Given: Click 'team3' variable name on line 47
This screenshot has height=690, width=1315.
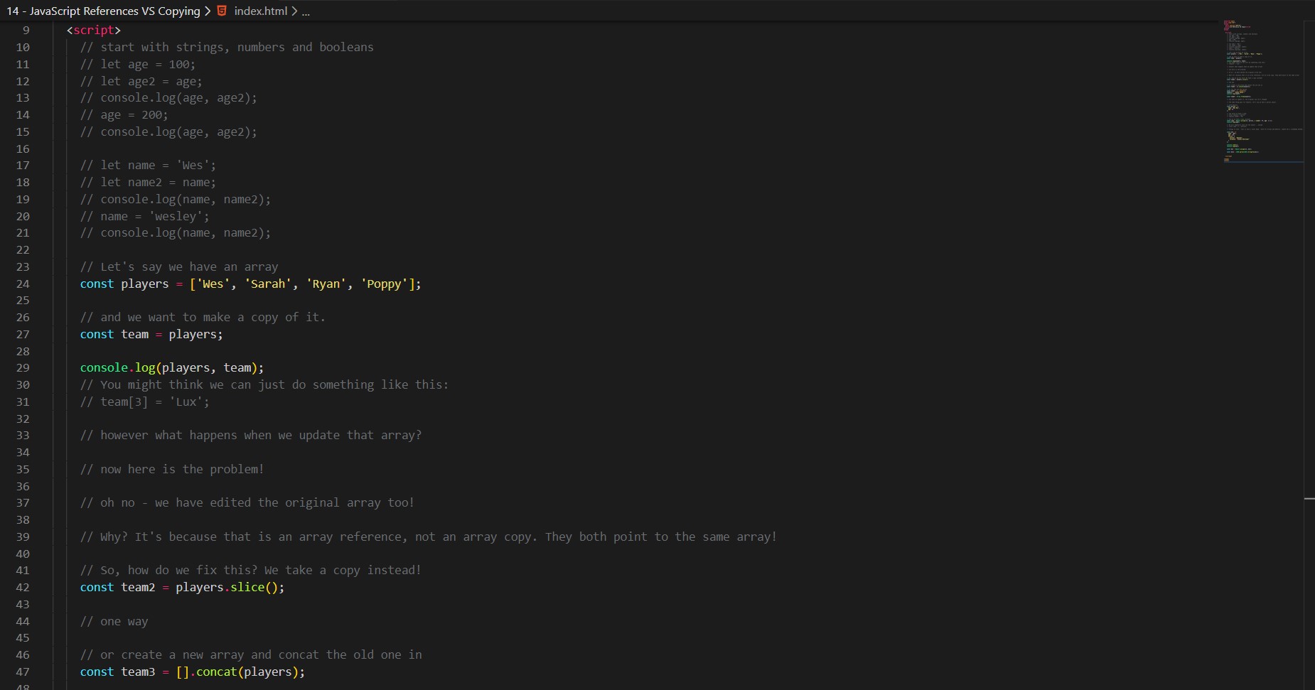Looking at the screenshot, I should (x=138, y=672).
